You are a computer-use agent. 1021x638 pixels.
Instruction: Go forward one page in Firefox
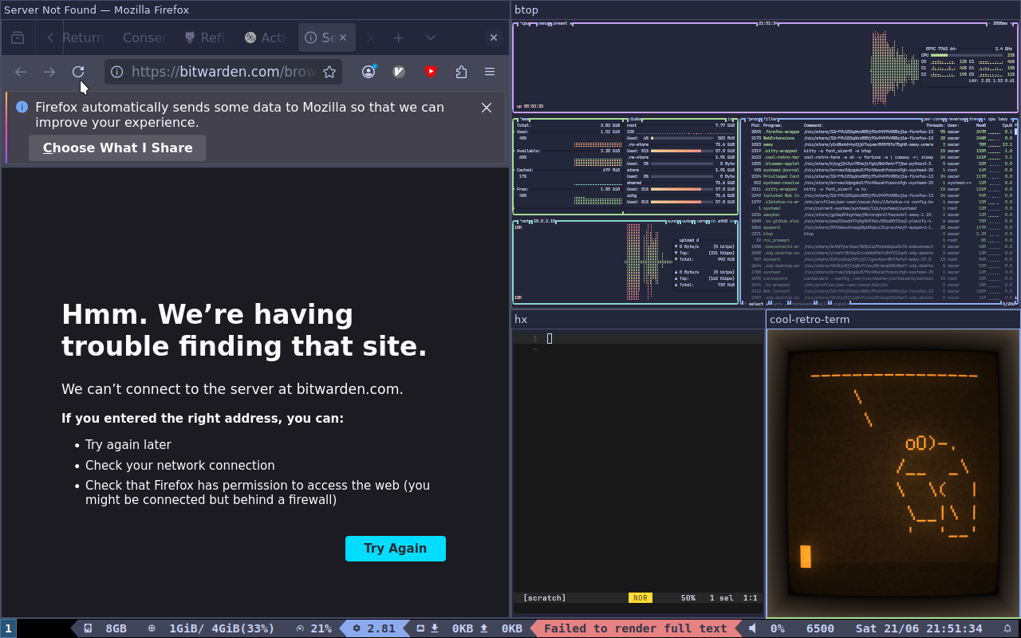(x=49, y=72)
